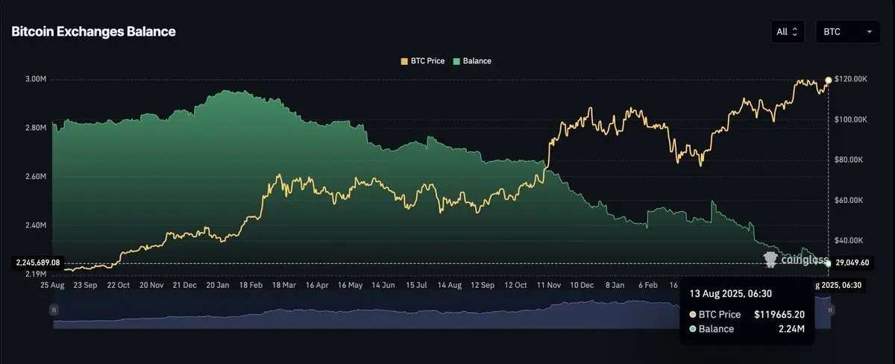Toggle the Balance legend series
The height and width of the screenshot is (364, 895).
tap(471, 61)
